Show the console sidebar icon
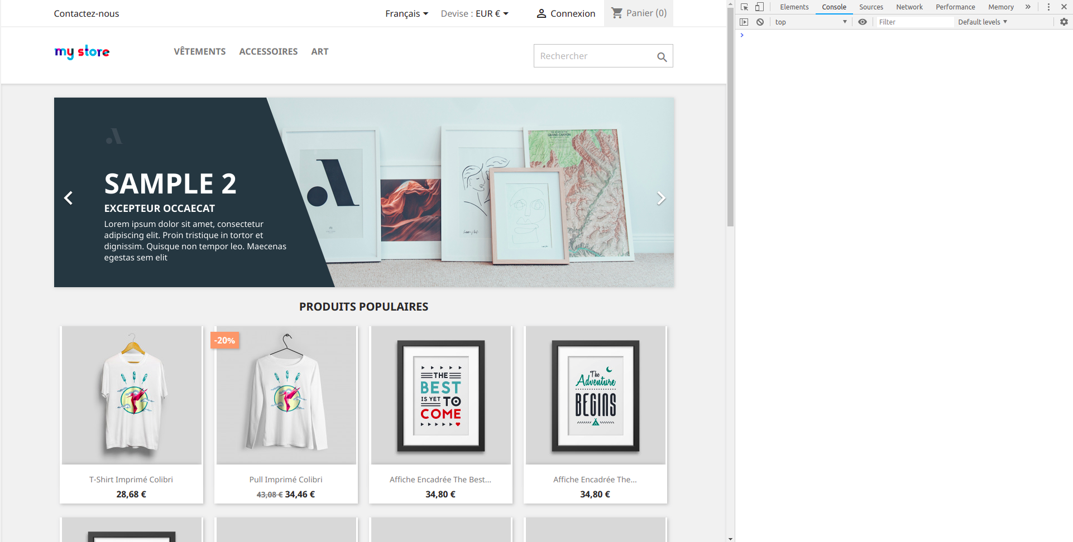This screenshot has width=1073, height=542. 744,22
